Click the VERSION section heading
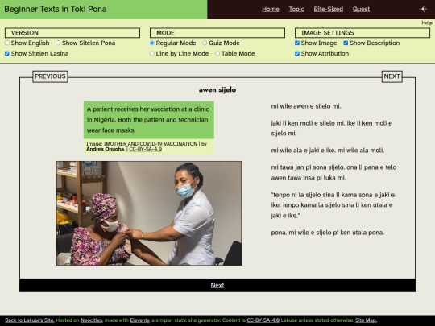Viewport: 435px width, 326px height. (x=72, y=33)
